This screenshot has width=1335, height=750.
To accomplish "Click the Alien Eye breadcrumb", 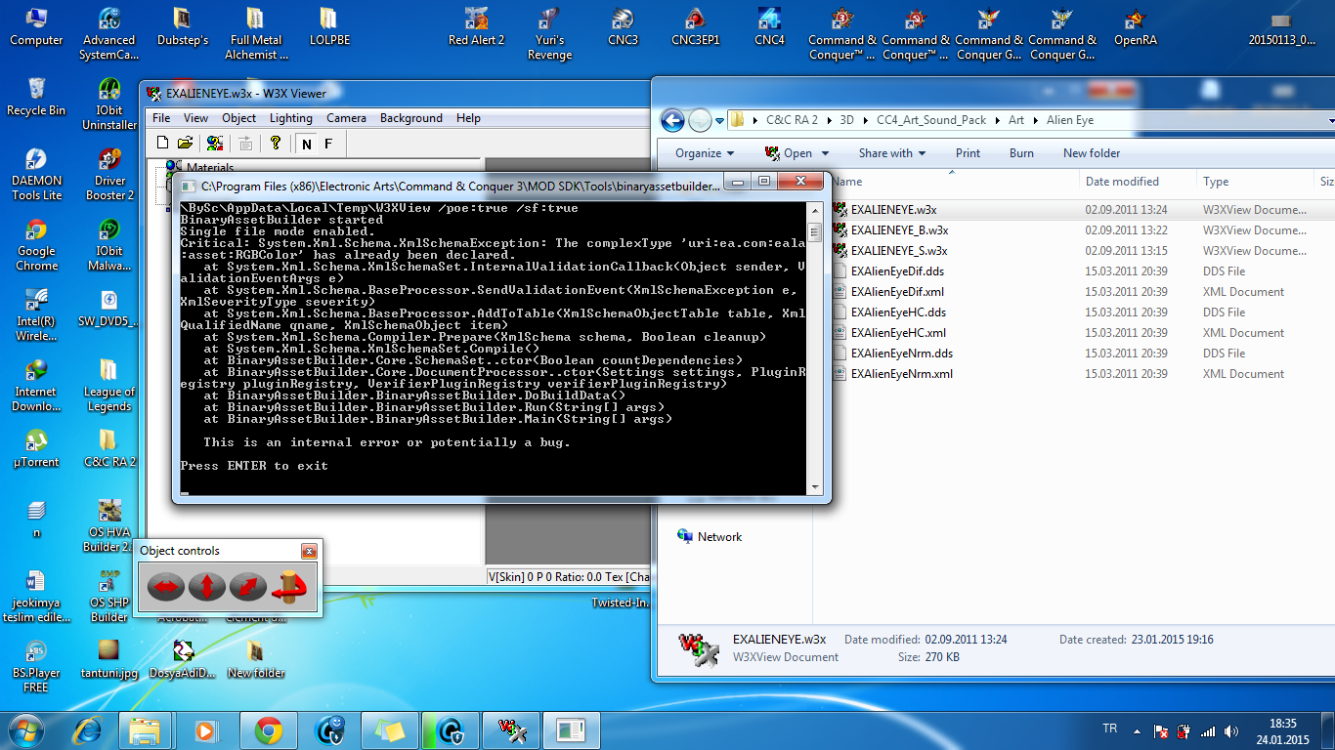I will tap(1070, 120).
